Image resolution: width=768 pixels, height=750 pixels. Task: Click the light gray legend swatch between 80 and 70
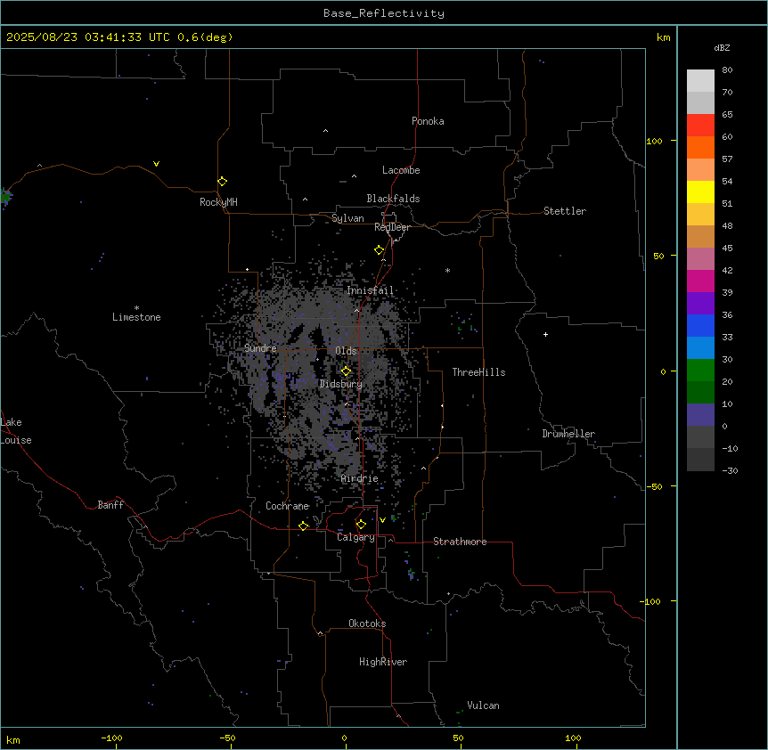(700, 81)
